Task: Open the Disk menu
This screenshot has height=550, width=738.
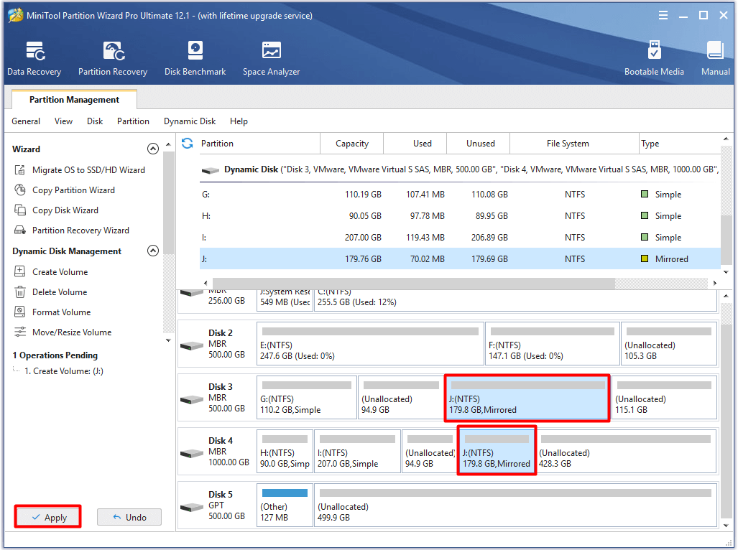Action: tap(95, 121)
